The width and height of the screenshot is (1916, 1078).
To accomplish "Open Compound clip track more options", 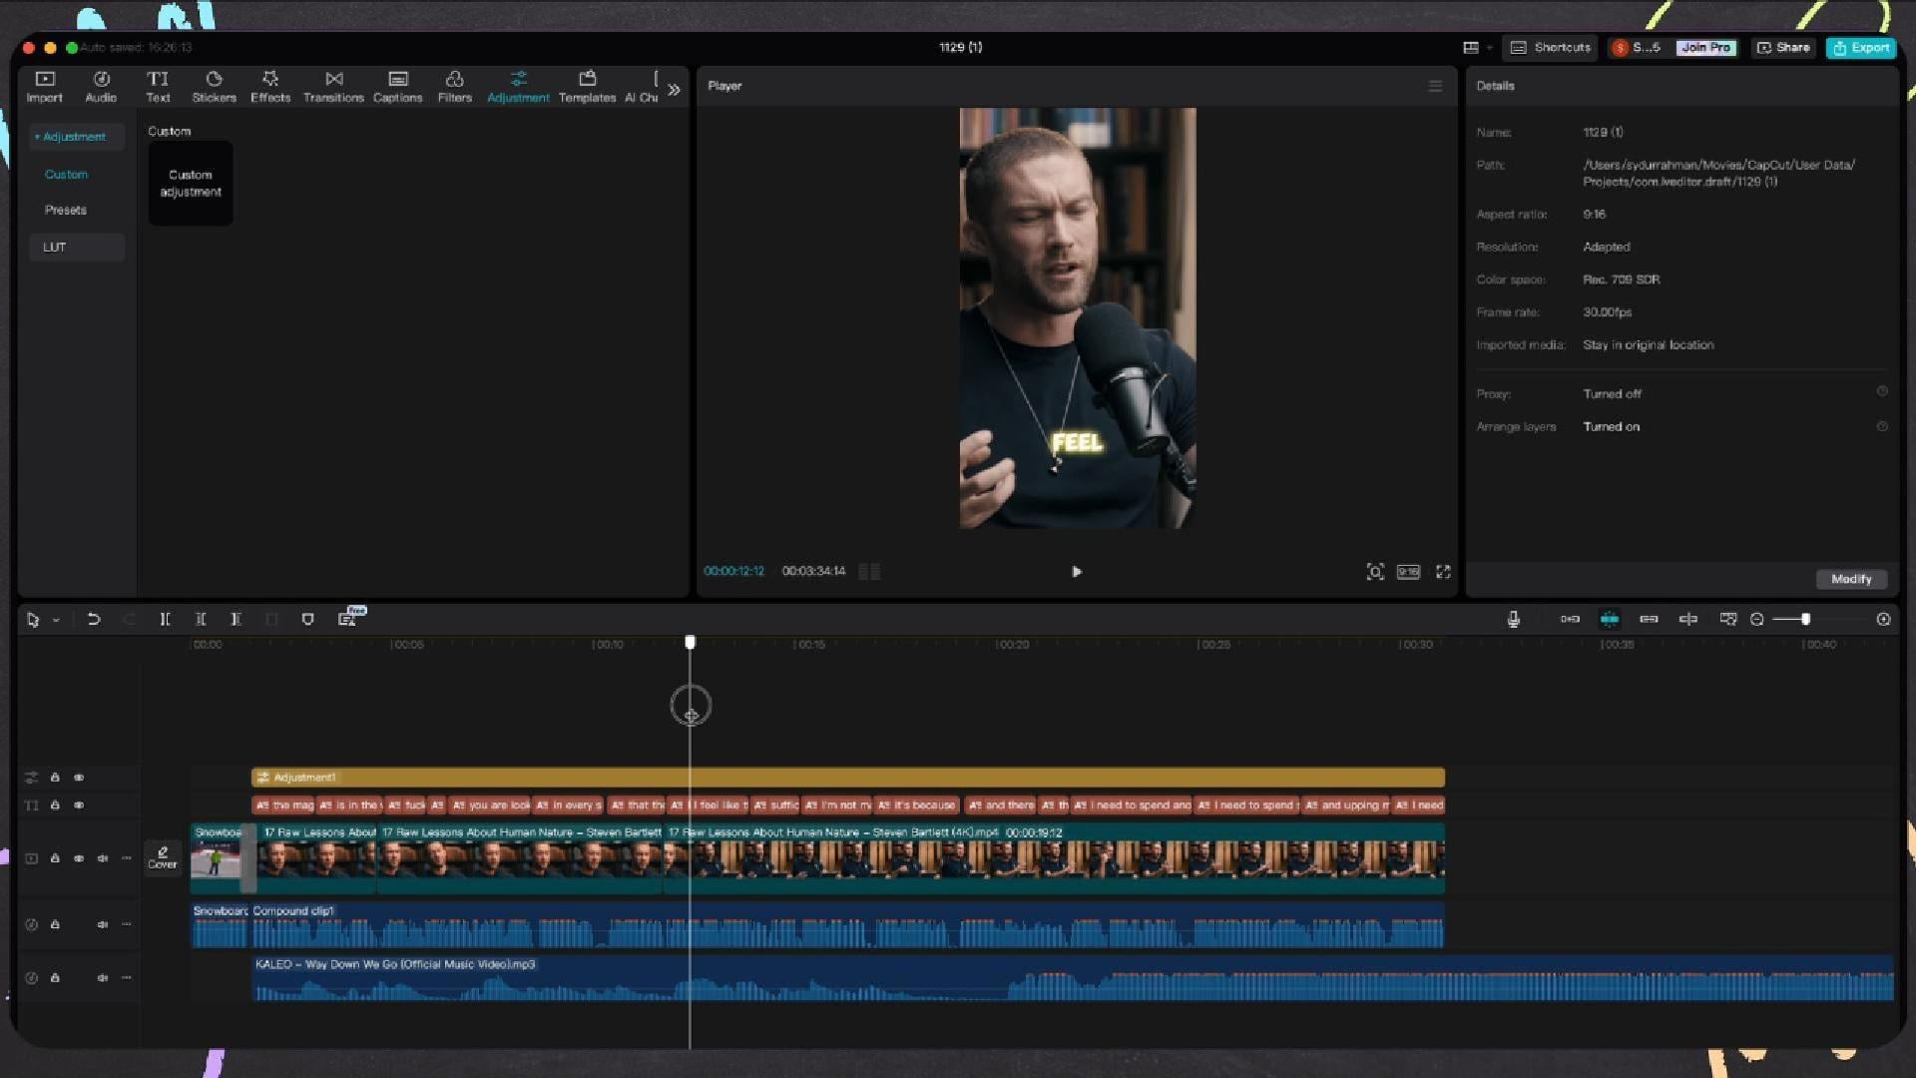I will coord(127,925).
